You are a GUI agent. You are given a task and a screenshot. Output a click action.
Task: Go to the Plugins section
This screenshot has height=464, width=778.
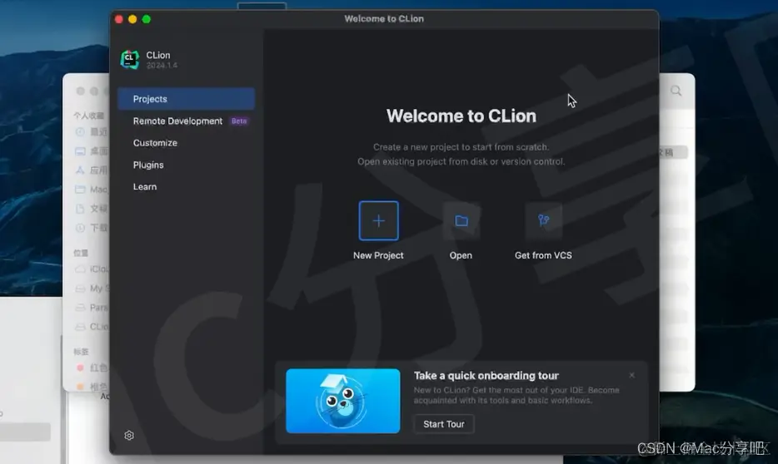click(148, 165)
